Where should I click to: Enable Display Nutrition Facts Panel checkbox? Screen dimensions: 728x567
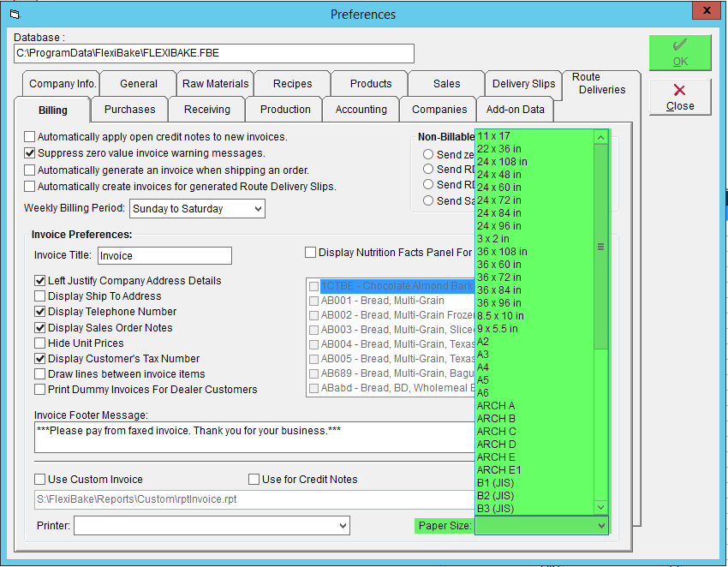pyautogui.click(x=310, y=252)
